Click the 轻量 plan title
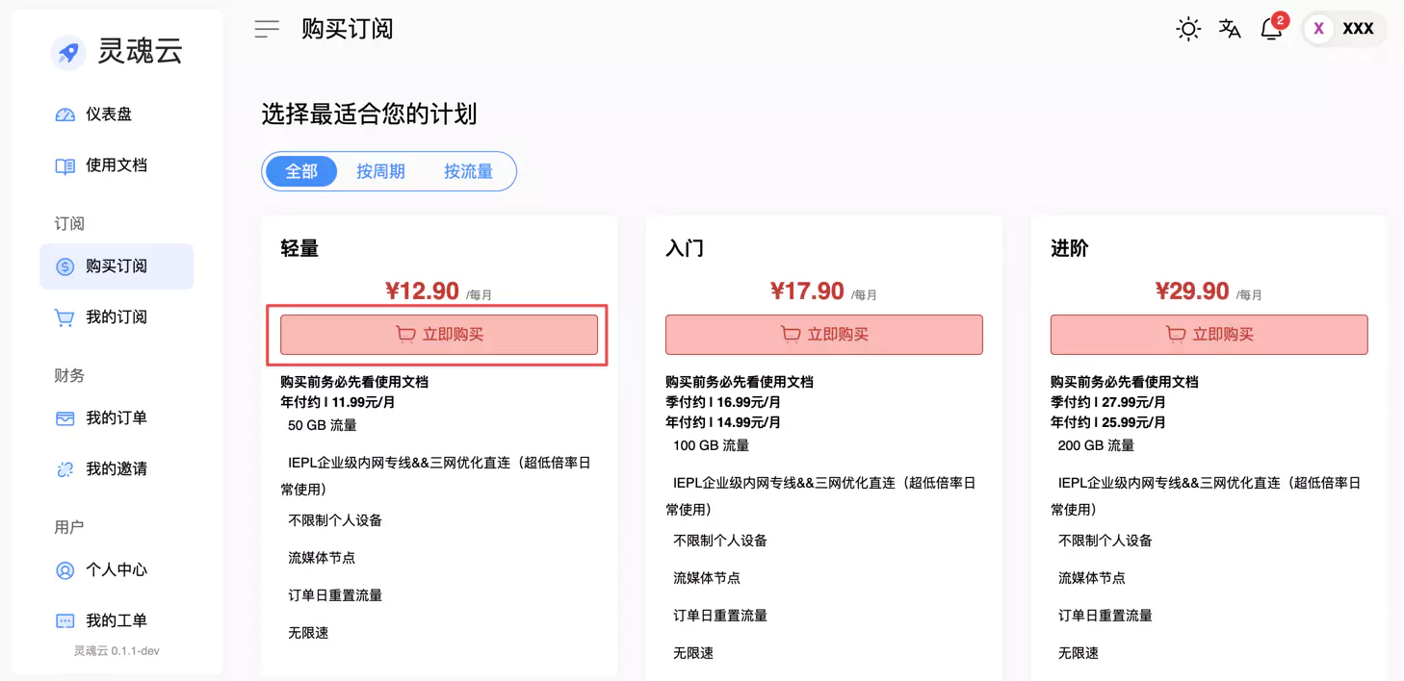Screen dimensions: 1404x681 point(299,248)
